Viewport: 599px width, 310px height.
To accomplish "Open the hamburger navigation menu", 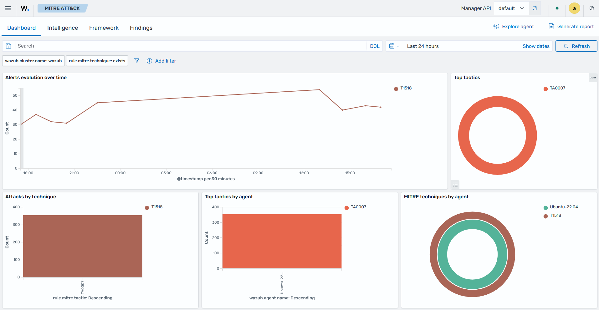I will (x=8, y=8).
